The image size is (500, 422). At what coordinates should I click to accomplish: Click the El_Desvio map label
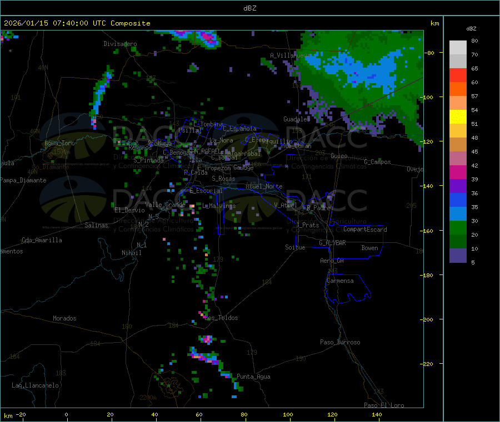tap(129, 210)
